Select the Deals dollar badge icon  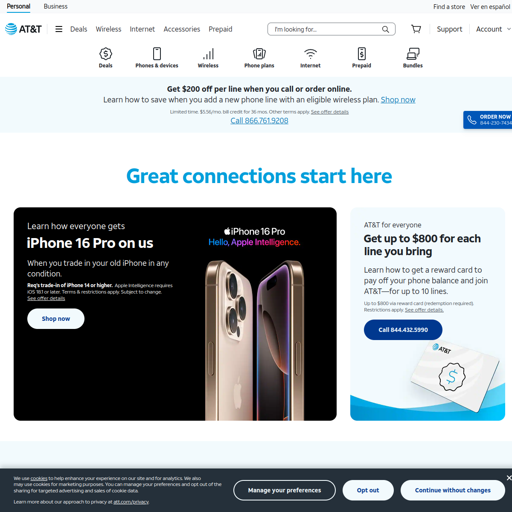(x=106, y=54)
